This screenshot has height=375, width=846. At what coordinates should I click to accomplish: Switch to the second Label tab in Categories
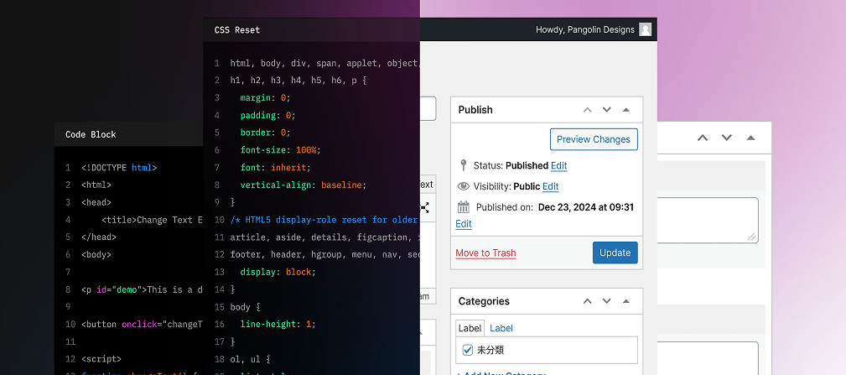[x=501, y=328]
